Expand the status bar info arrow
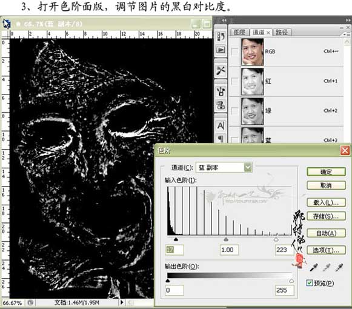 [122, 302]
